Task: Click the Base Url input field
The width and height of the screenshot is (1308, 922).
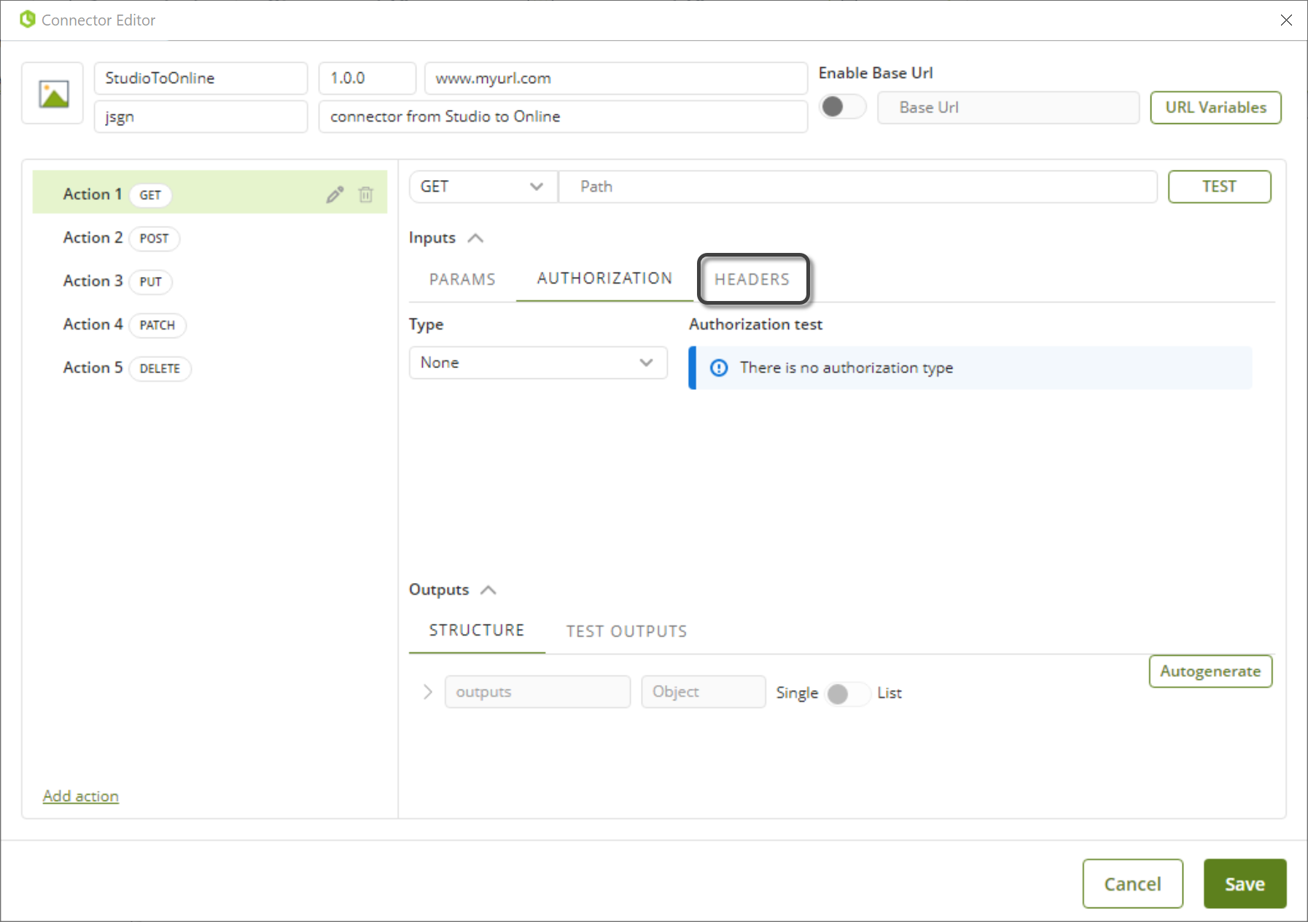Action: (1008, 108)
